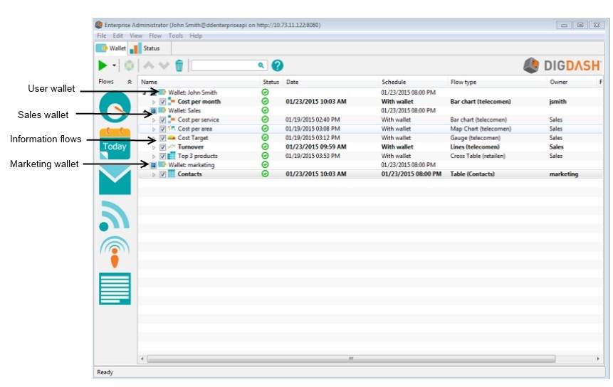Click the table icon of Contacts

tap(172, 174)
